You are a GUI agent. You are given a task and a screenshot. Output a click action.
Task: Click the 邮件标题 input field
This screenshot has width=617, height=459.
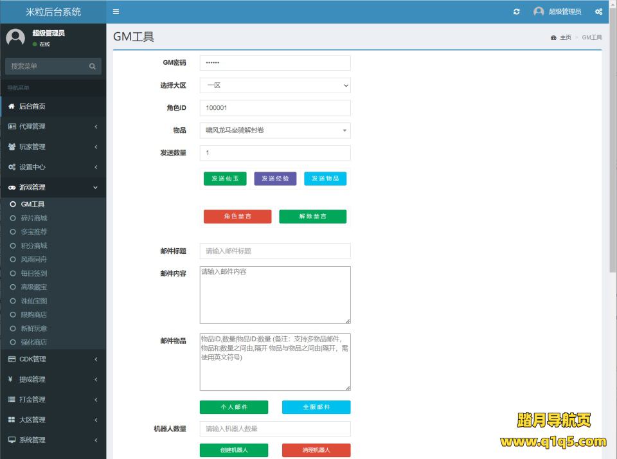pyautogui.click(x=275, y=251)
